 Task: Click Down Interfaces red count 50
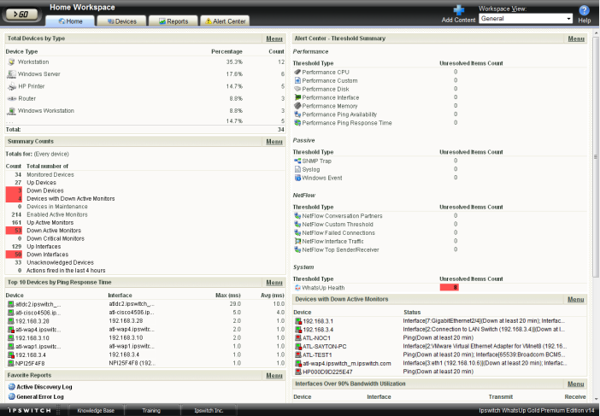(14, 255)
